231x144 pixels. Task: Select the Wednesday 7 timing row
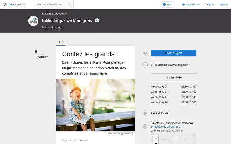173,87
